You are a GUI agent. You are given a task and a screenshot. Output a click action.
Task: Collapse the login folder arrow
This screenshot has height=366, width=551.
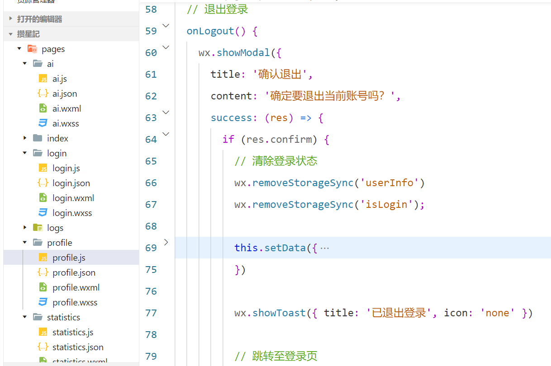click(x=25, y=153)
